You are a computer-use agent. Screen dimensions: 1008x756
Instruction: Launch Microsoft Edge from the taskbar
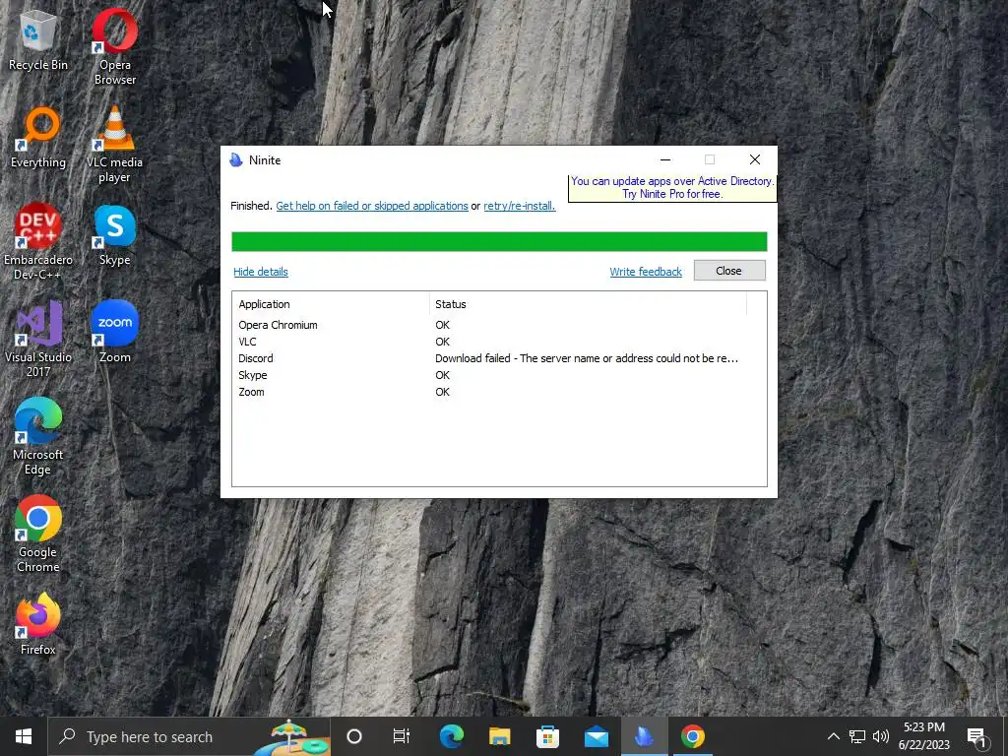point(451,736)
